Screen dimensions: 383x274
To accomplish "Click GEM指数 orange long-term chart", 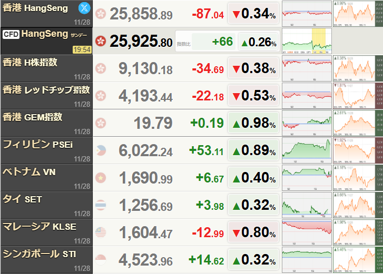I will 358,123.
